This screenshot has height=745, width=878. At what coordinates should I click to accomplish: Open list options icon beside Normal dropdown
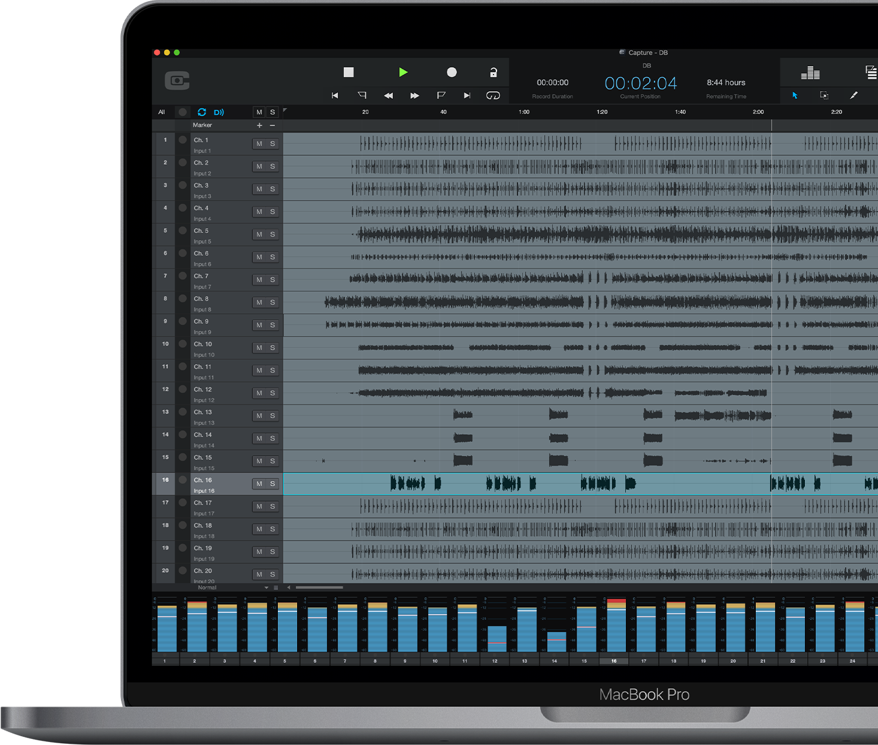pyautogui.click(x=276, y=587)
